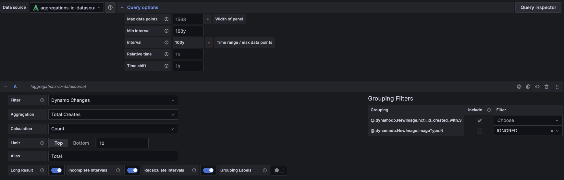The width and height of the screenshot is (564, 180).
Task: Collapse the Query options section
Action: pyautogui.click(x=122, y=7)
